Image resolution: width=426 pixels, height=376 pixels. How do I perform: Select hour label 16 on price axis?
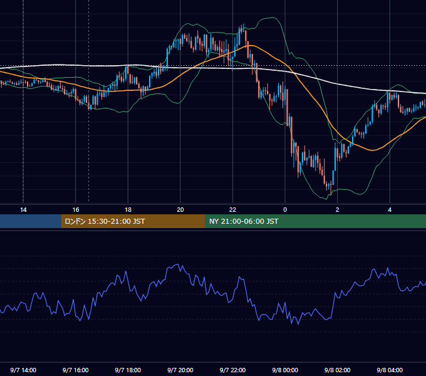(x=76, y=210)
